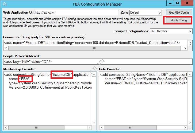The height and width of the screenshot is (133, 195).
Task: Click up arrow of Role Provider vertical scrollbar
Action: pos(190,74)
